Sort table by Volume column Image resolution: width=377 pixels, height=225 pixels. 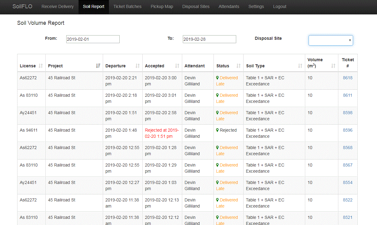coord(321,63)
